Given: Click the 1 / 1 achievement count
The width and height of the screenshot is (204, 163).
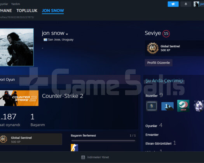Looking at the screenshot, I should tap(133, 135).
